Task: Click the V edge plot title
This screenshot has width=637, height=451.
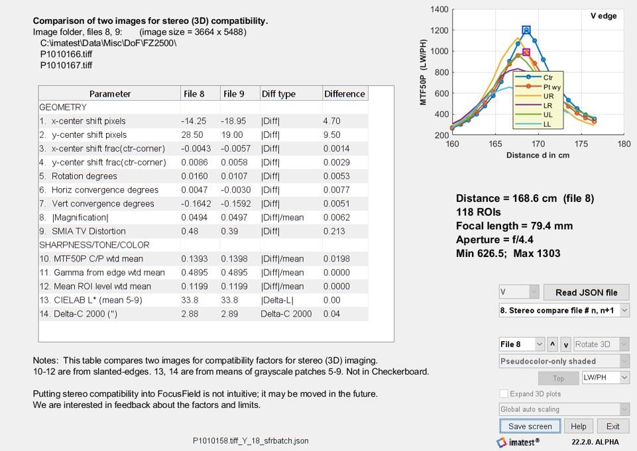Action: point(603,16)
